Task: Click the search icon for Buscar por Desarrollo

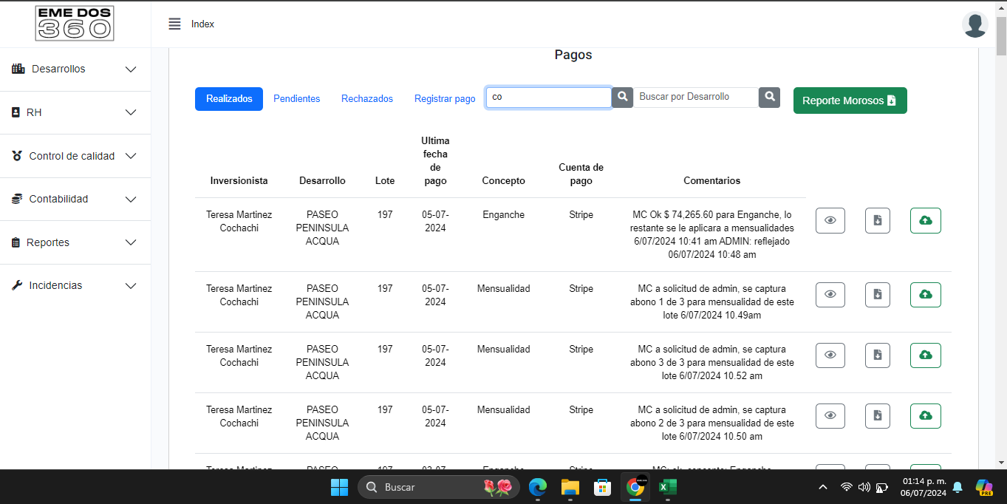Action: pyautogui.click(x=769, y=98)
